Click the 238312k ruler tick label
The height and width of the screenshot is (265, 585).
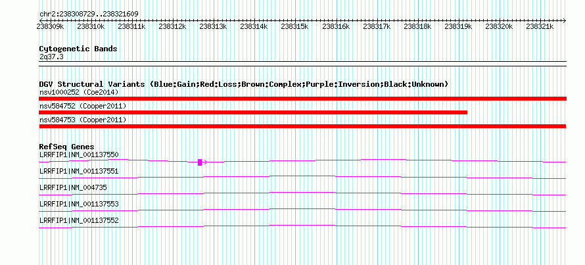173,27
